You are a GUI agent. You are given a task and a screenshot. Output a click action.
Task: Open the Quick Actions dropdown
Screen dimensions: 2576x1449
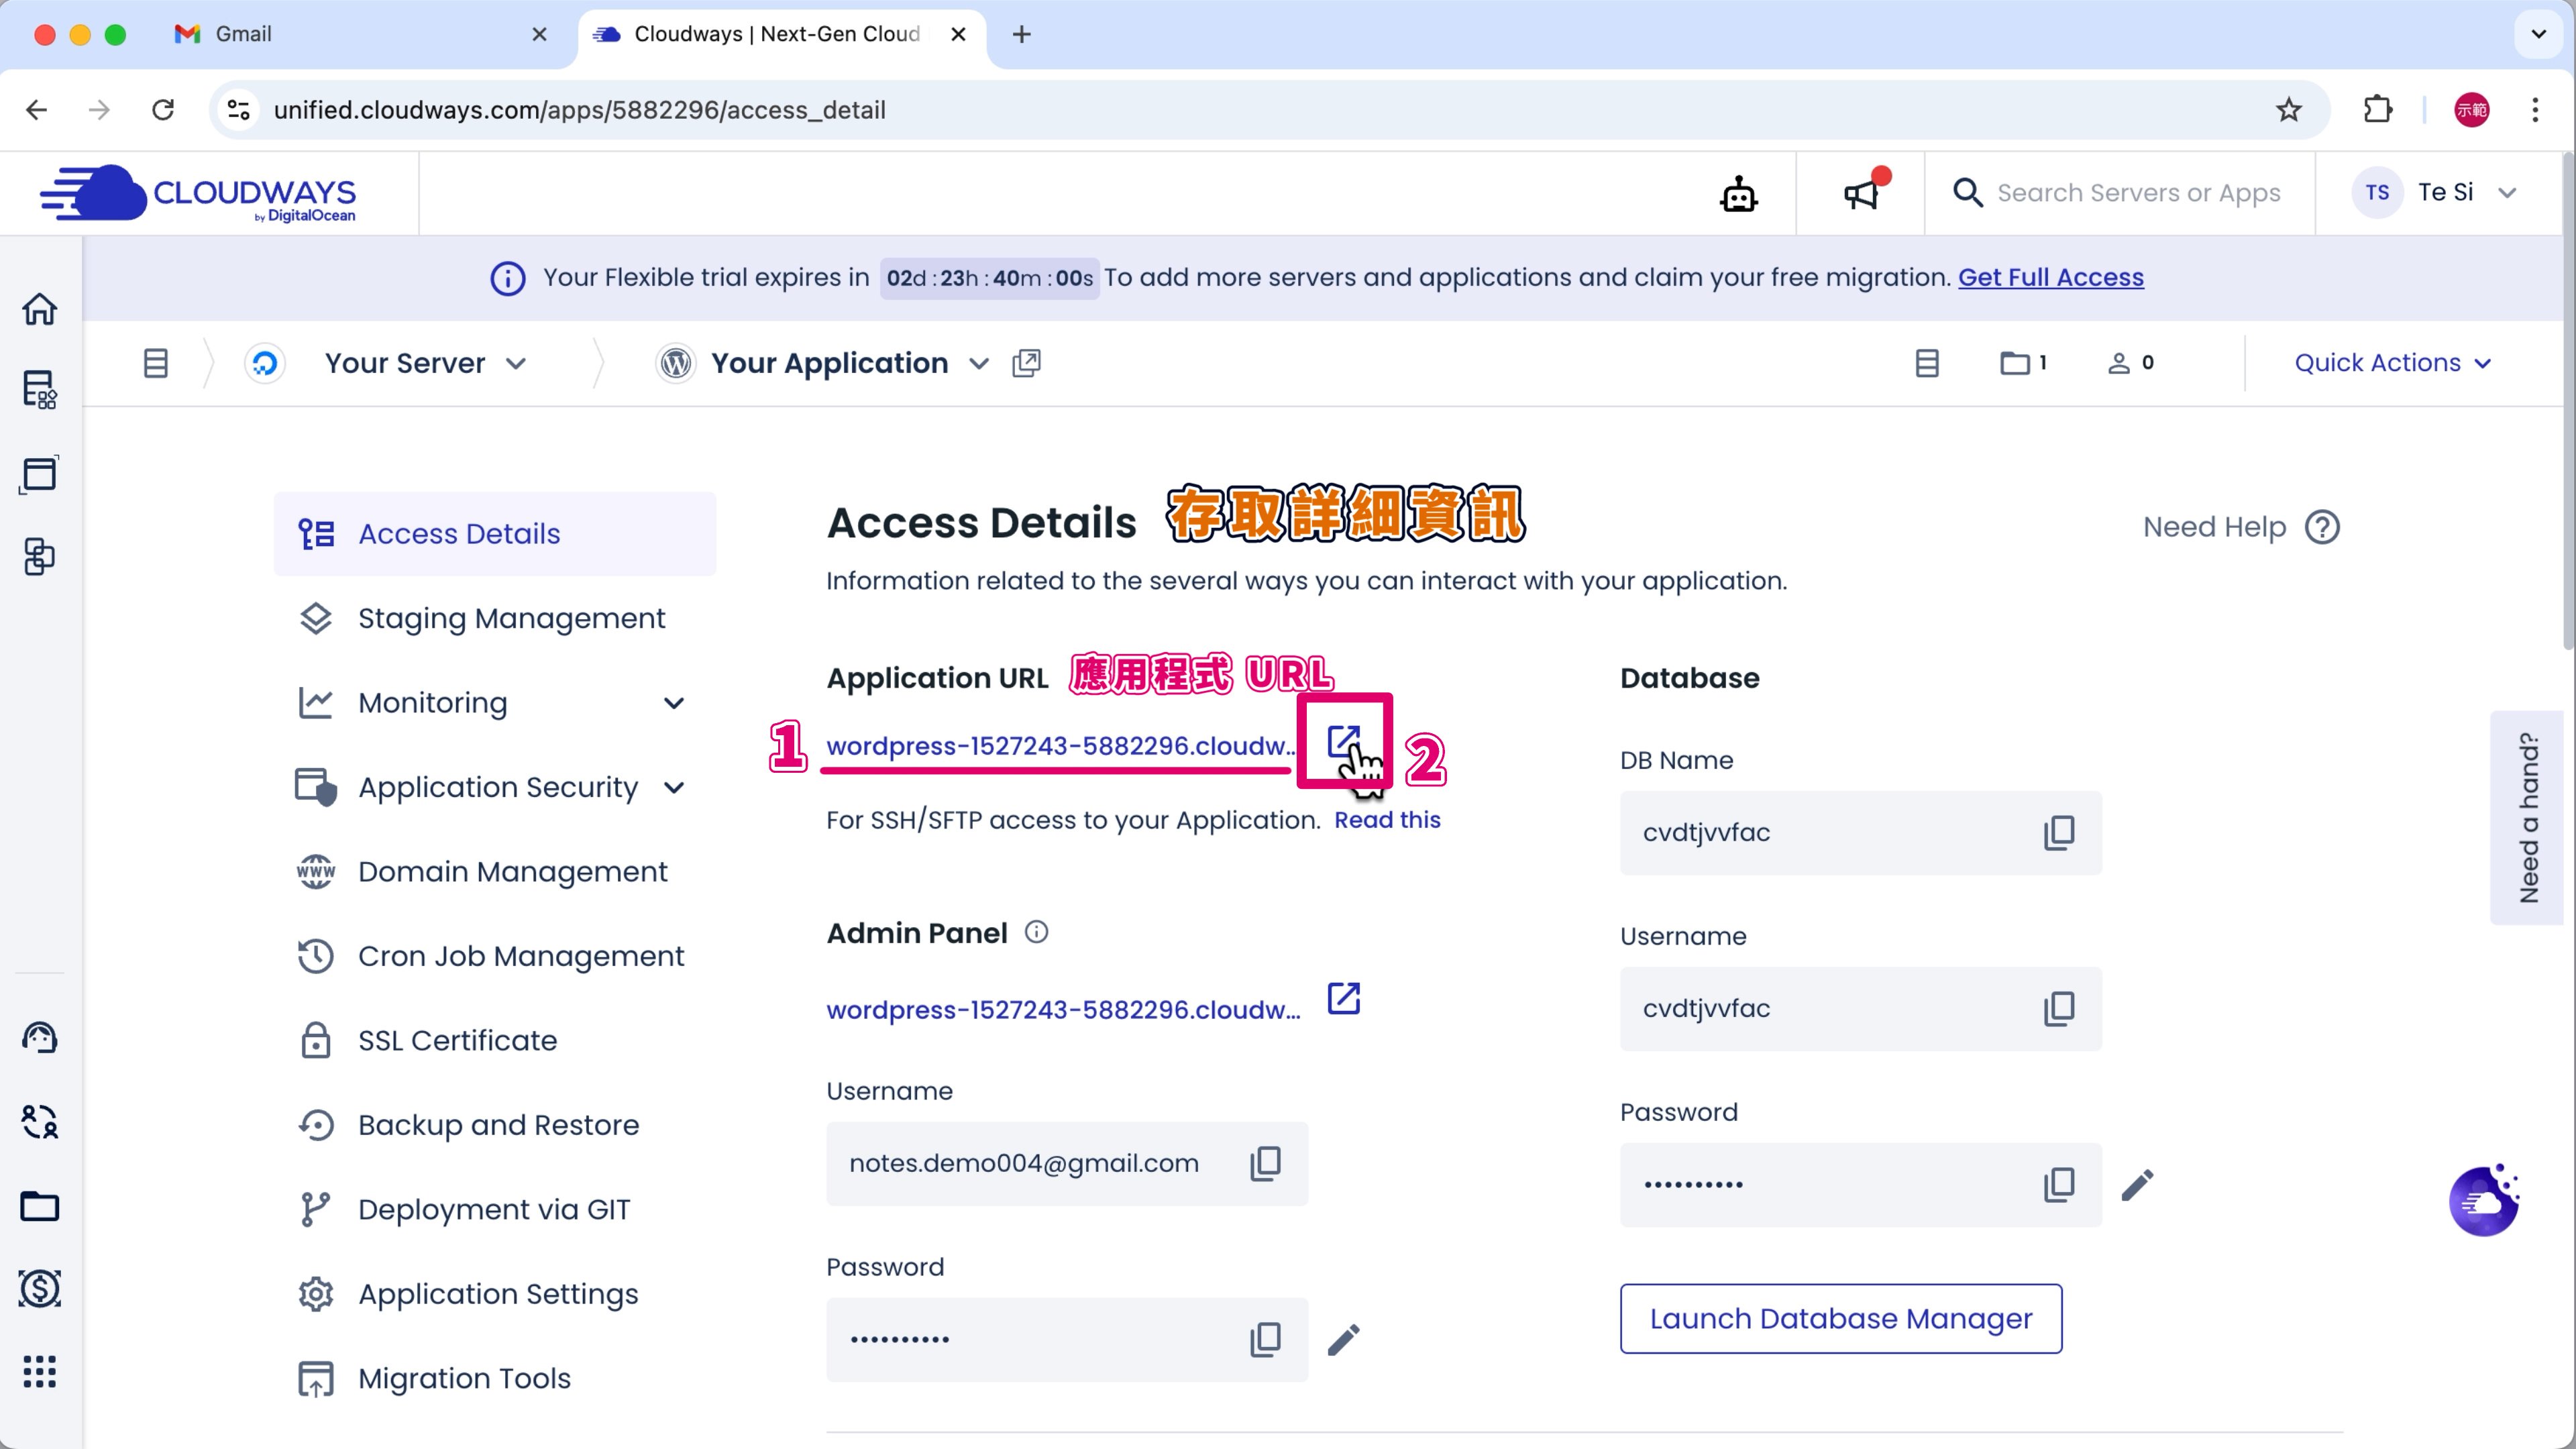[2391, 363]
